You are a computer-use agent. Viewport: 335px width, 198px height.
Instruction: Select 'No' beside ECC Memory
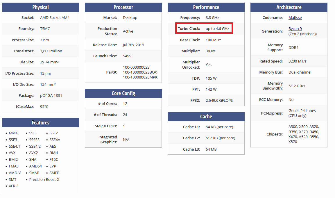pos(291,100)
